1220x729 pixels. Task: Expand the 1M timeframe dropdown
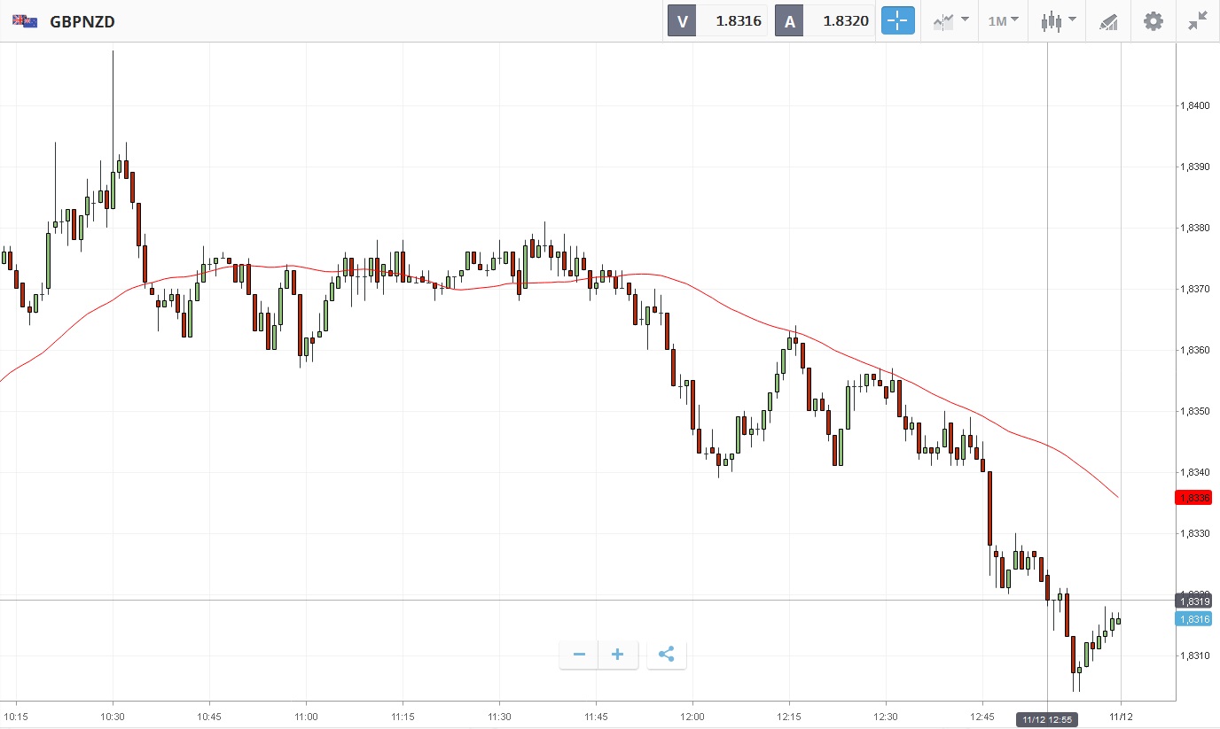(1004, 20)
